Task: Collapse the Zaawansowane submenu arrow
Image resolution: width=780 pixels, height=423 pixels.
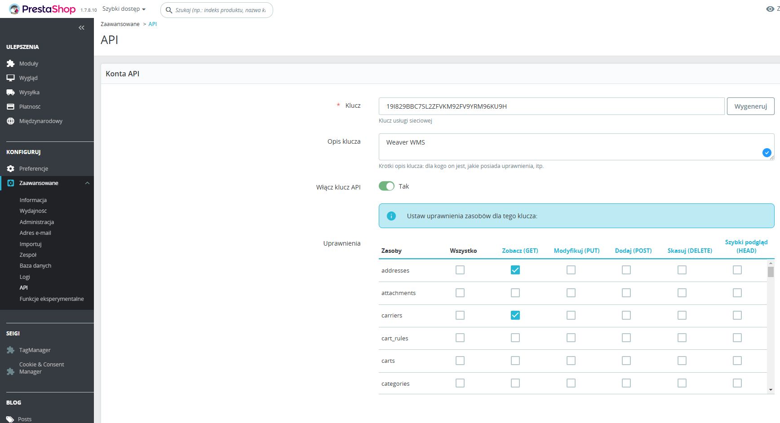Action: (x=88, y=183)
